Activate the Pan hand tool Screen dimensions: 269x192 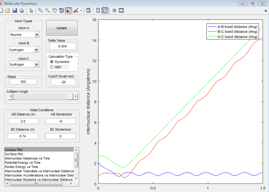pyautogui.click(x=54, y=10)
